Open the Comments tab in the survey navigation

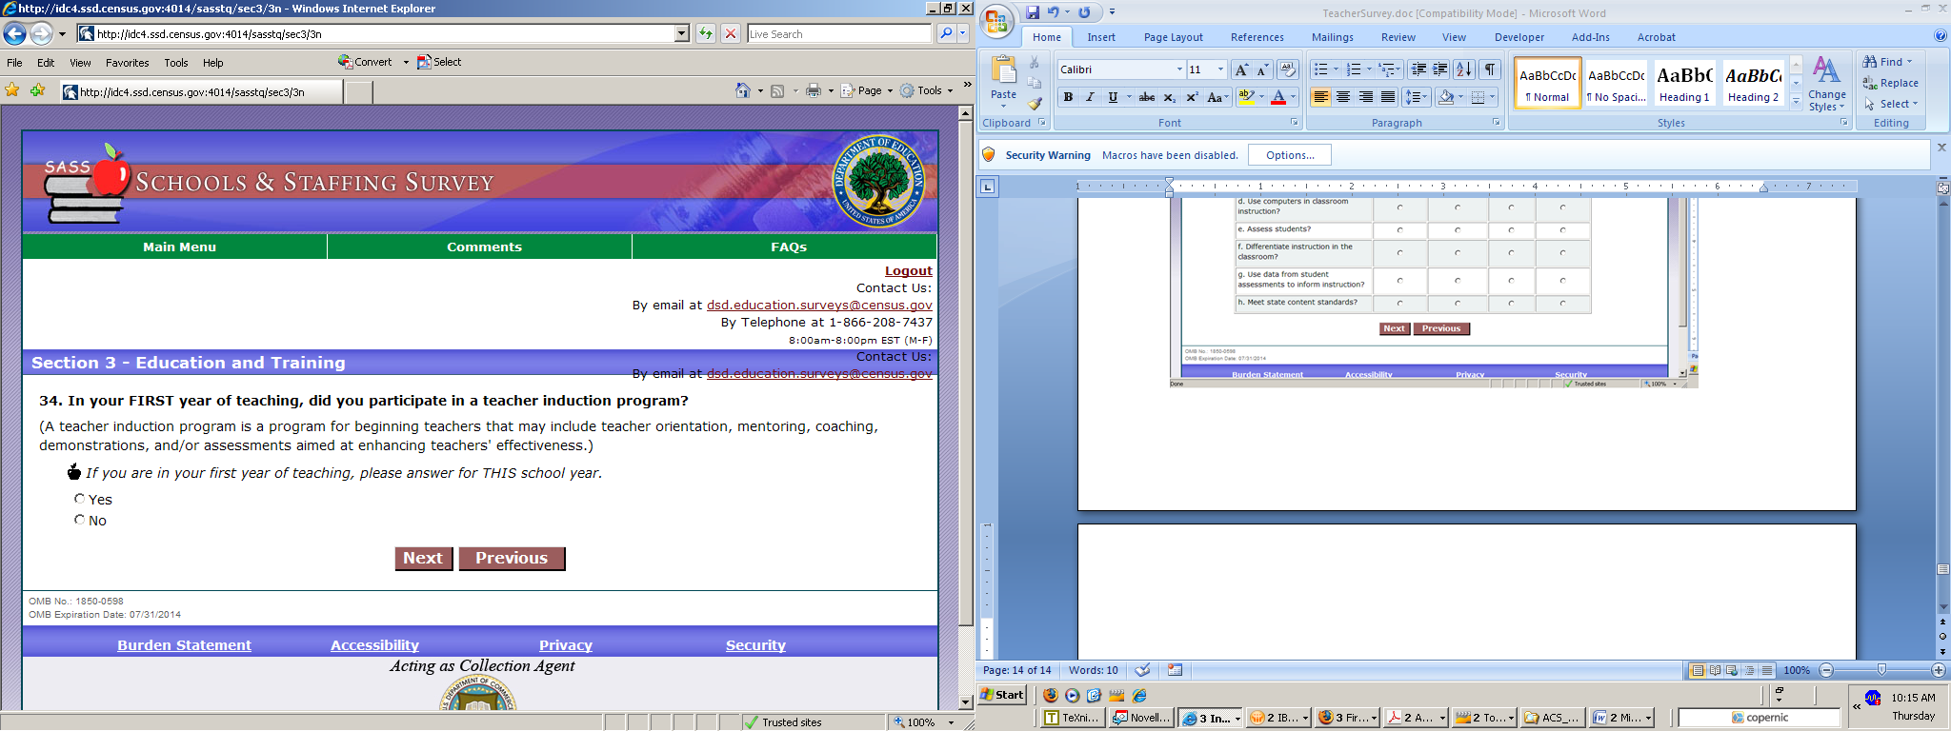click(x=484, y=247)
